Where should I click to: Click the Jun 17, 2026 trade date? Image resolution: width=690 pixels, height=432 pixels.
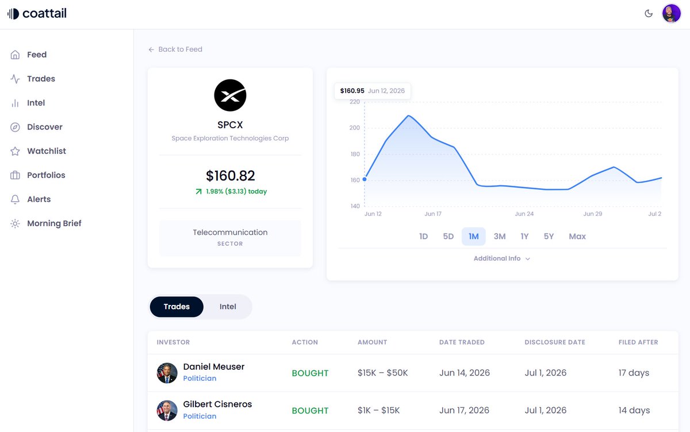click(x=464, y=410)
